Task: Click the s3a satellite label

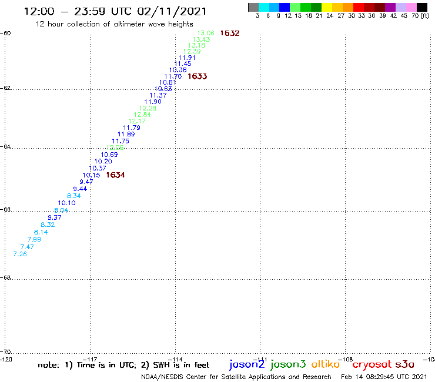Action: pos(405,364)
